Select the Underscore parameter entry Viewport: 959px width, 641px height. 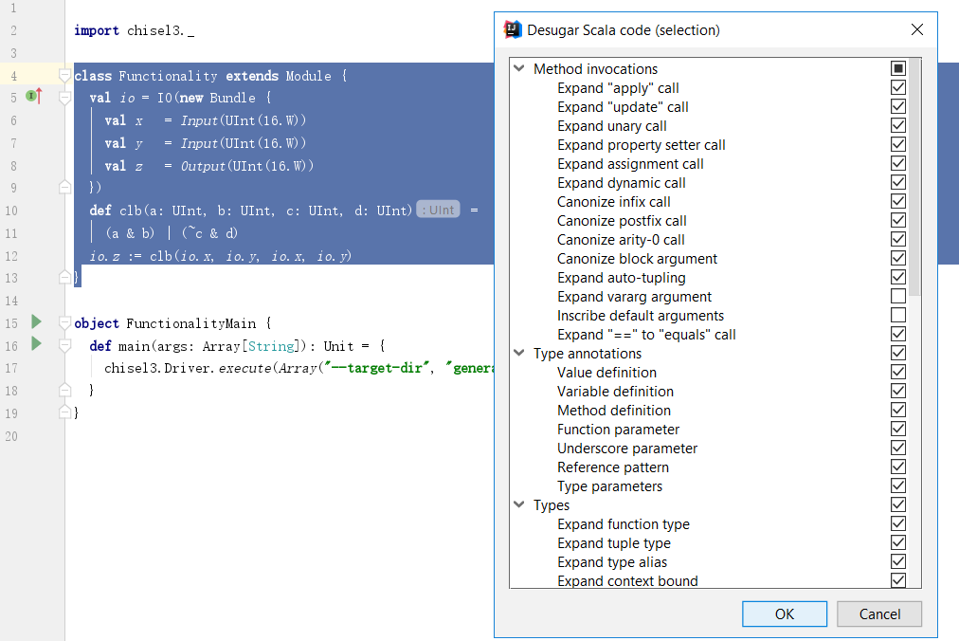(626, 448)
